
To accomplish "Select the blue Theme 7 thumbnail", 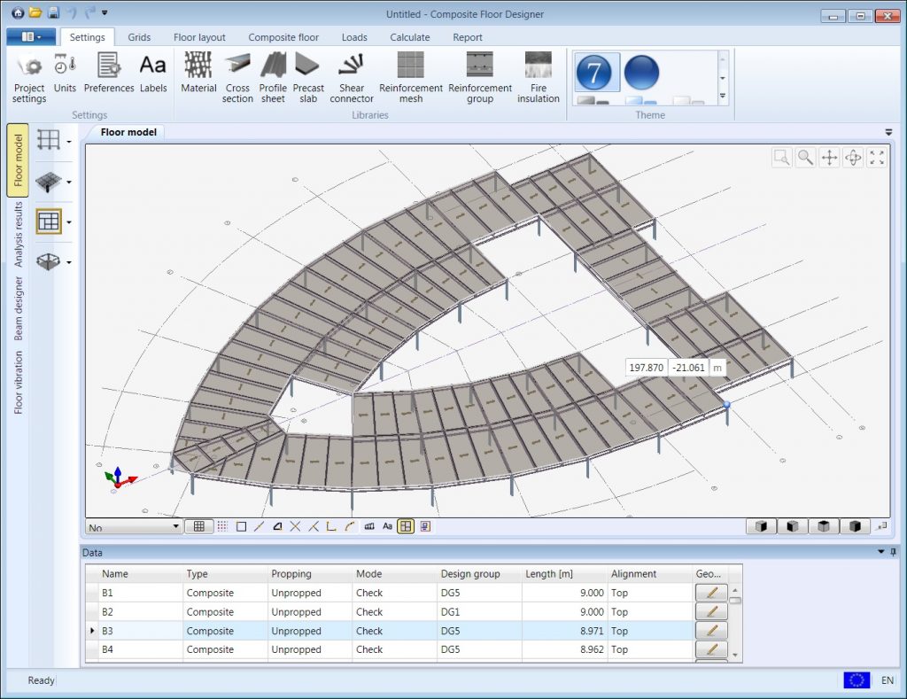I will coord(597,71).
